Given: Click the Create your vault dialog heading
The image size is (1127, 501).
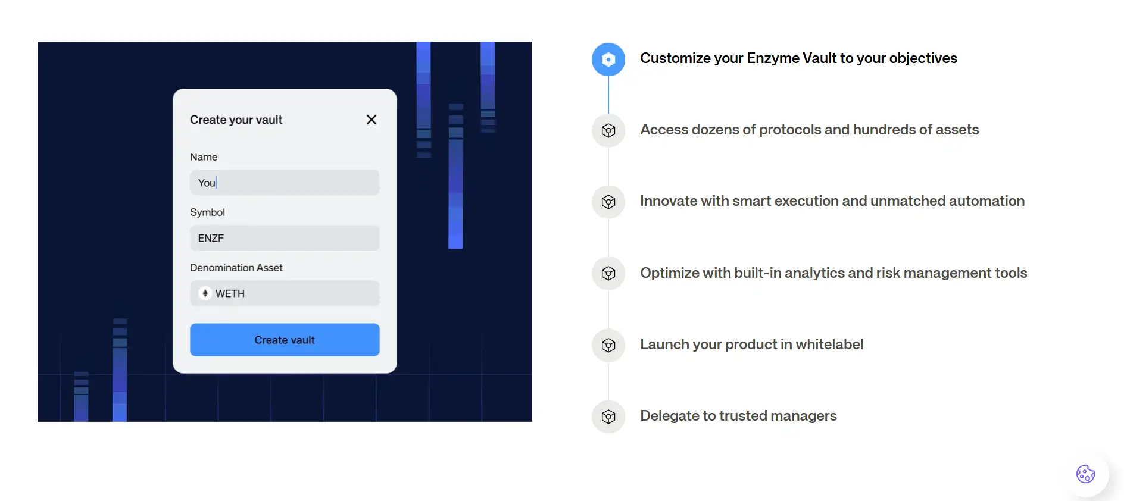Looking at the screenshot, I should [236, 120].
